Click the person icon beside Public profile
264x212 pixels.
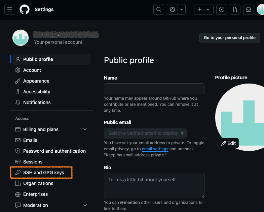click(18, 59)
